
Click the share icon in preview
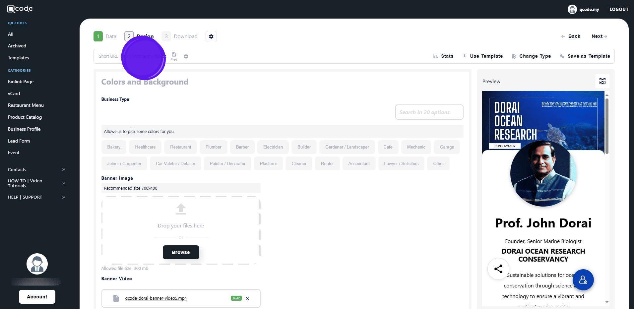(x=498, y=269)
